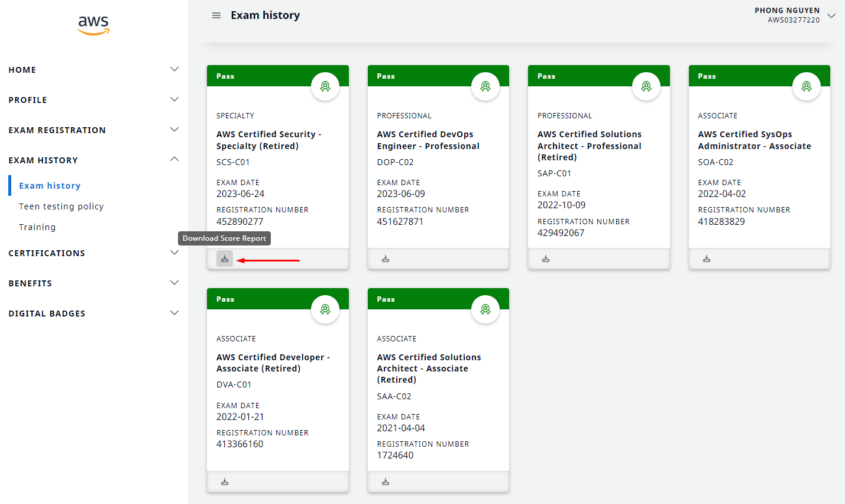This screenshot has width=845, height=504.
Task: Click the AWS logo
Action: (93, 25)
